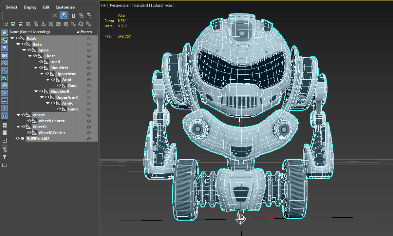Open the Customize menu
Screen dimensions: 393x236
coord(65,7)
